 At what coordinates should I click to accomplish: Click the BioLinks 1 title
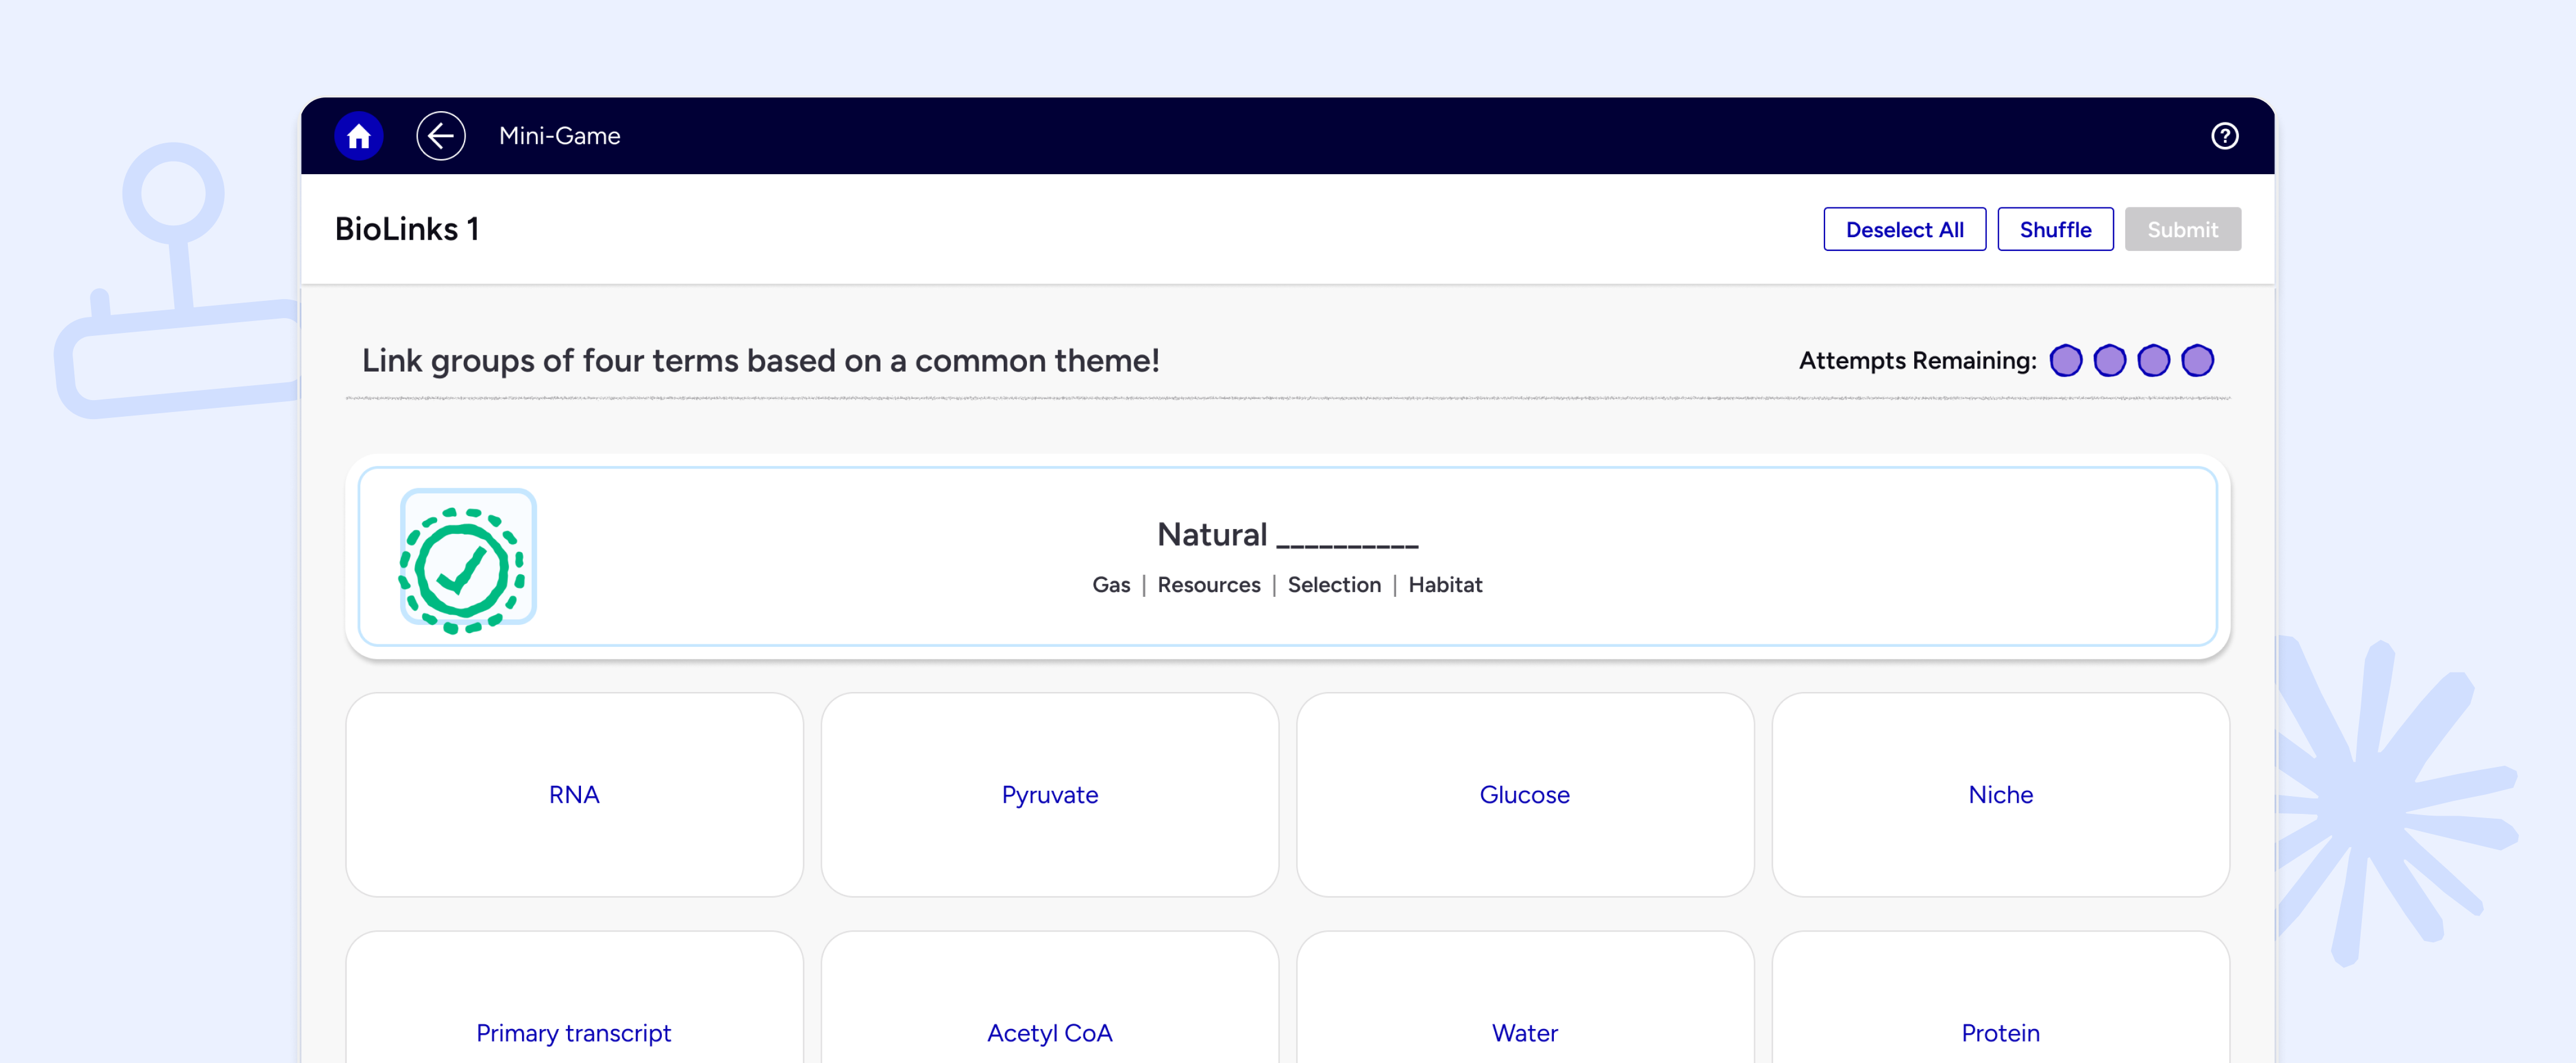click(x=407, y=229)
